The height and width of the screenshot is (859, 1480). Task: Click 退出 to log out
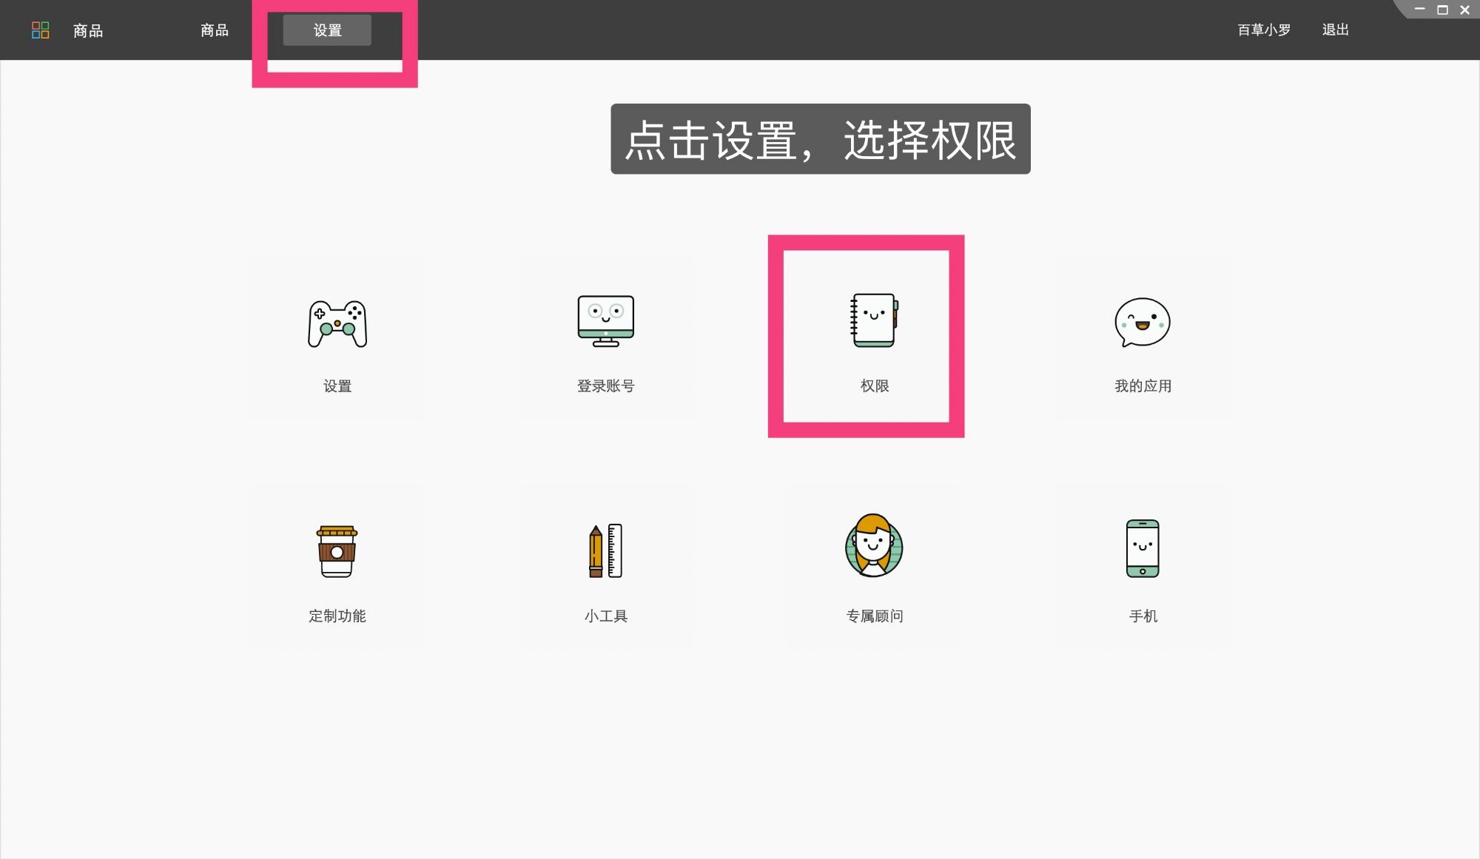[x=1334, y=30]
